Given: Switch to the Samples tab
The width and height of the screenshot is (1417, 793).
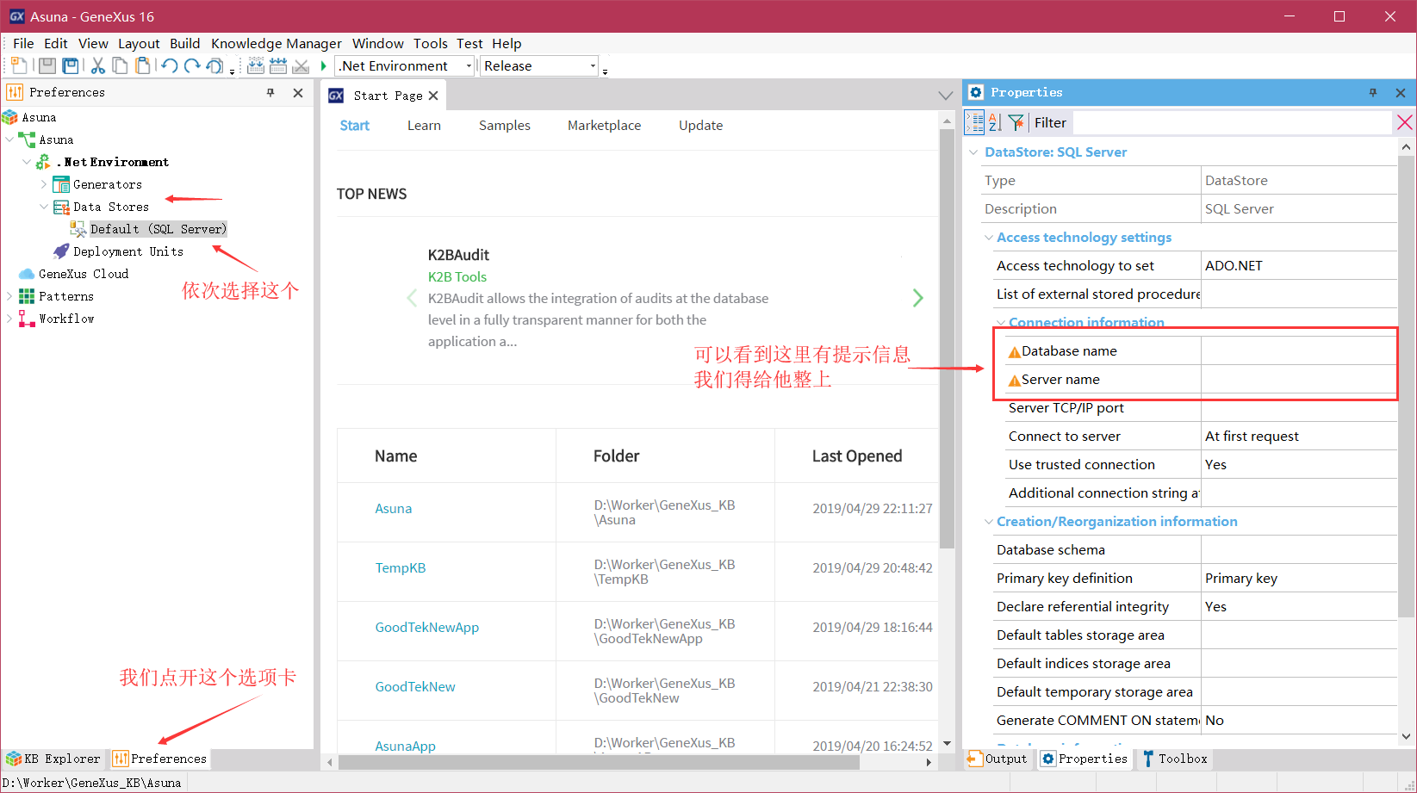Looking at the screenshot, I should click(505, 126).
